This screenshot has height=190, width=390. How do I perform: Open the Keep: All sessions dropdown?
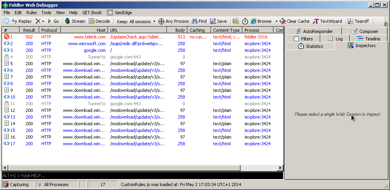pyautogui.click(x=136, y=21)
